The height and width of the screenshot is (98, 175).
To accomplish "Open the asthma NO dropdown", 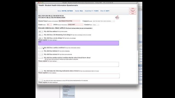I will (41, 32).
